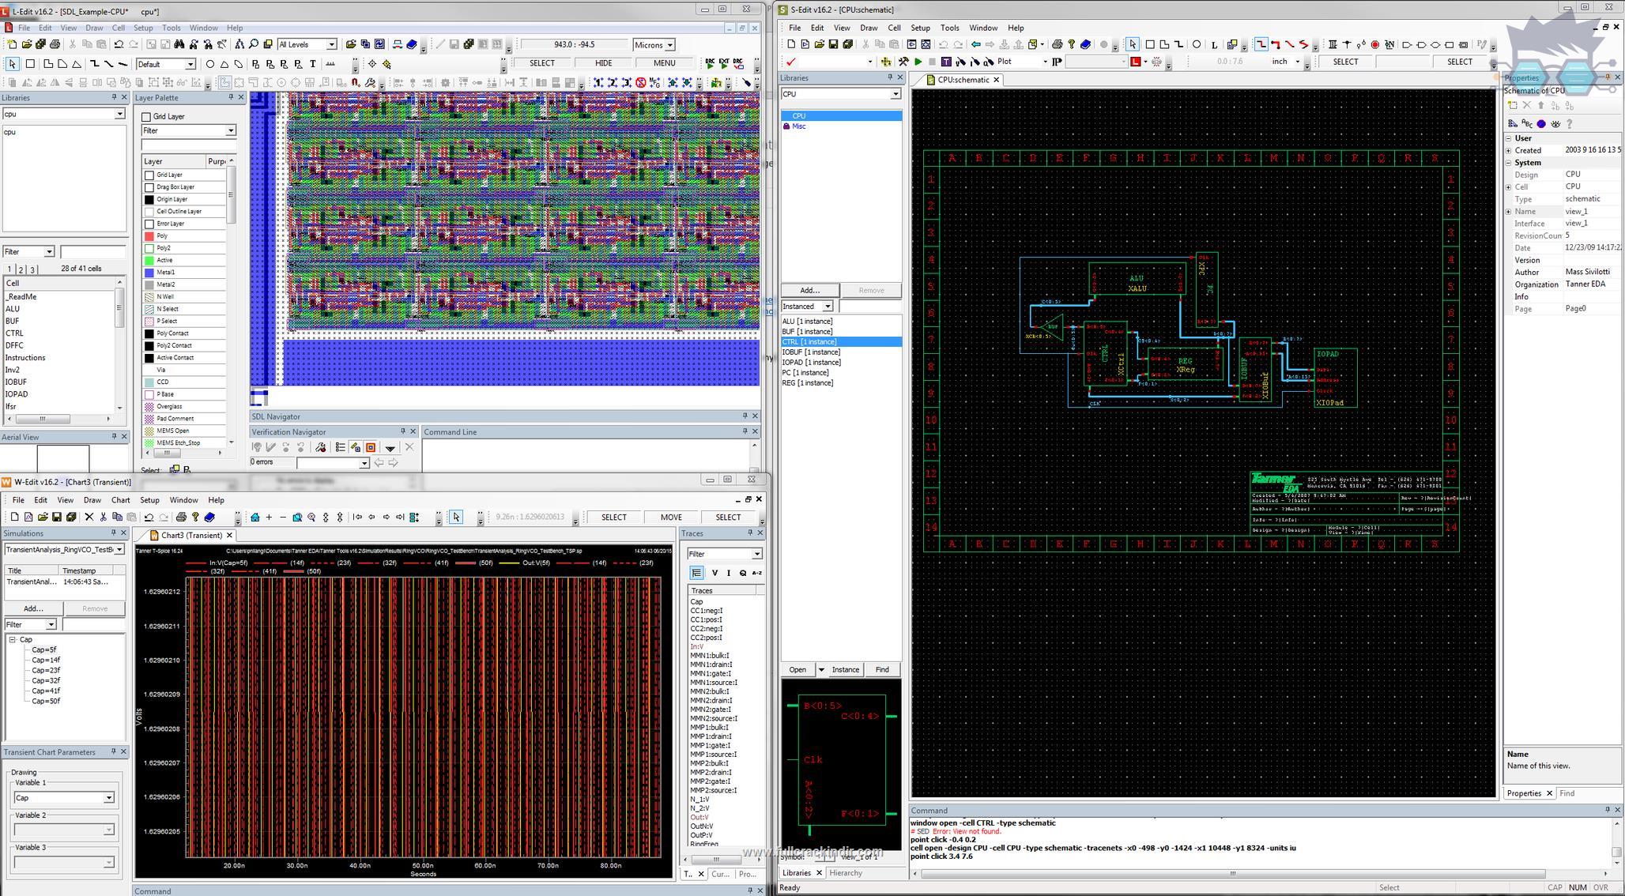1625x896 pixels.
Task: Open the L-Edit Cell menu
Action: point(118,28)
